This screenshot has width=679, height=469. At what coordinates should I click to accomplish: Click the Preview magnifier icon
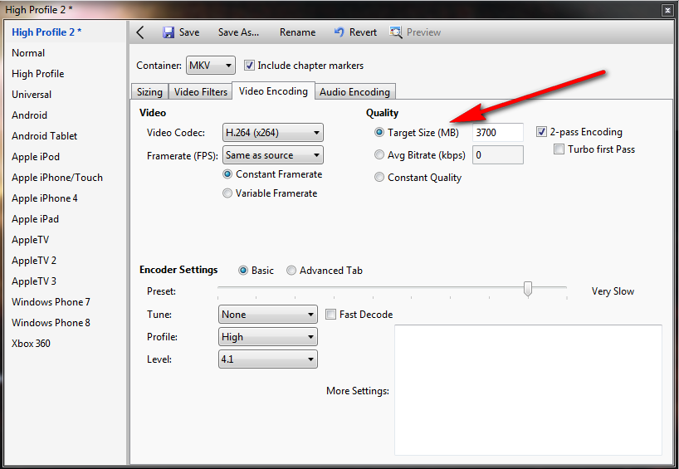(x=396, y=32)
